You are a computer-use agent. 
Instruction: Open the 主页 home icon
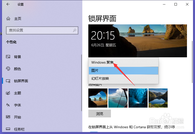(x=8, y=19)
